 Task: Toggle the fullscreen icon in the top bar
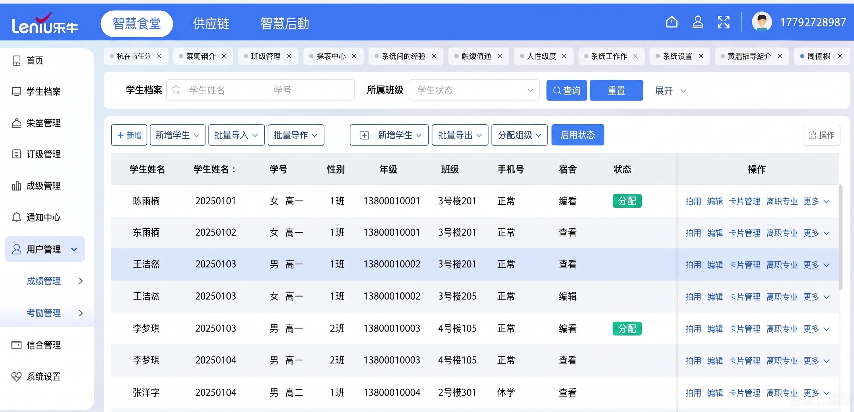(x=723, y=22)
